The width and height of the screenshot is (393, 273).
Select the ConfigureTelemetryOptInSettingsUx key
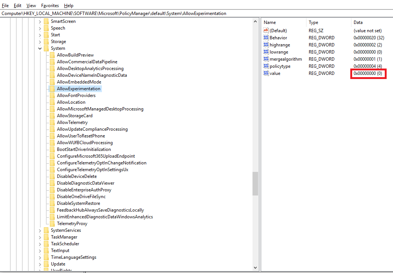[x=93, y=170]
